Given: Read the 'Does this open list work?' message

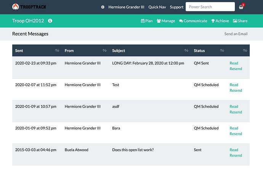Looking at the screenshot, I should [234, 150].
